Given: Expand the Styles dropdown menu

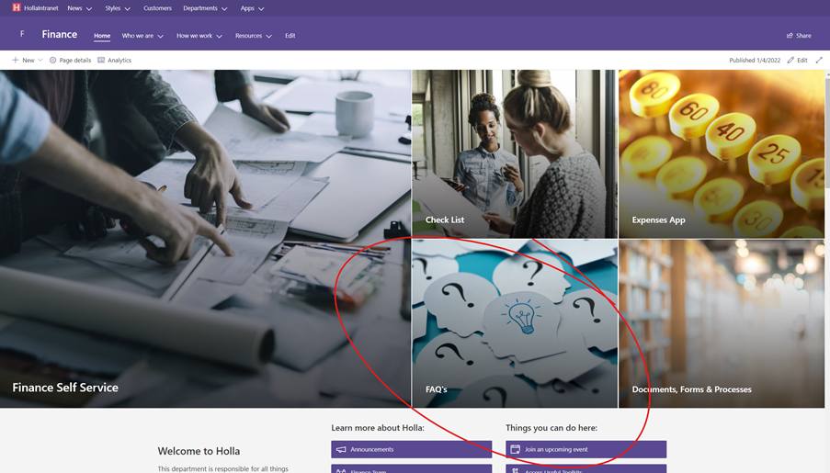Looking at the screenshot, I should pos(127,8).
